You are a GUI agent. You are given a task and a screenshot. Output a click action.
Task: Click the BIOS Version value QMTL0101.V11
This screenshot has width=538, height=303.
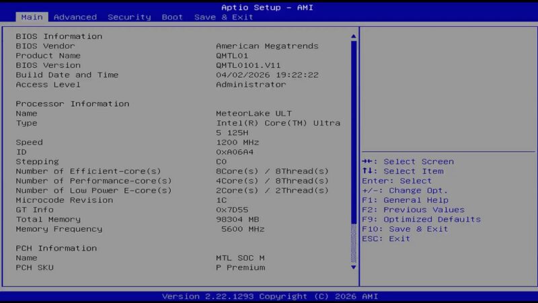coord(248,65)
